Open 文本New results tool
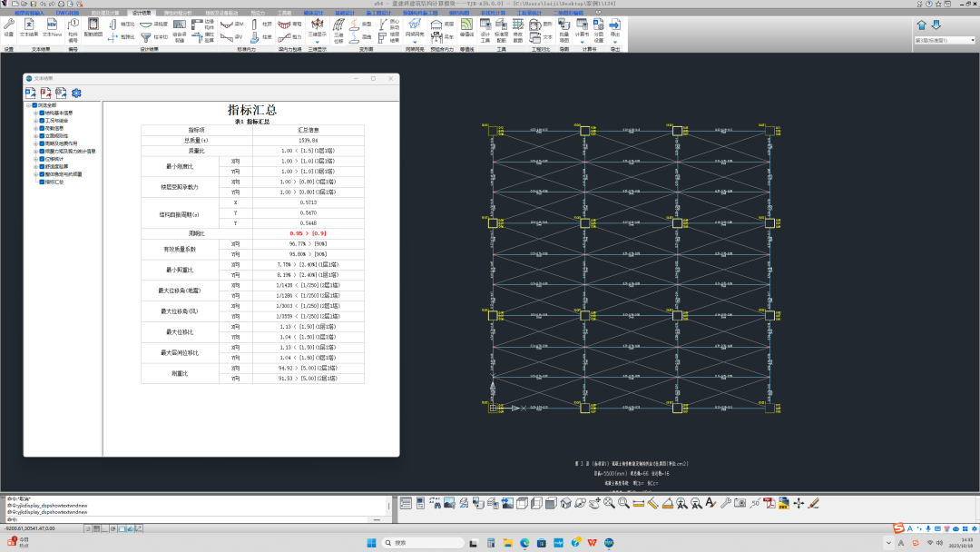The image size is (980, 552). coord(52,27)
